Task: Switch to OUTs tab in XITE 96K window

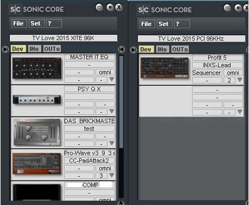Action: pos(52,49)
